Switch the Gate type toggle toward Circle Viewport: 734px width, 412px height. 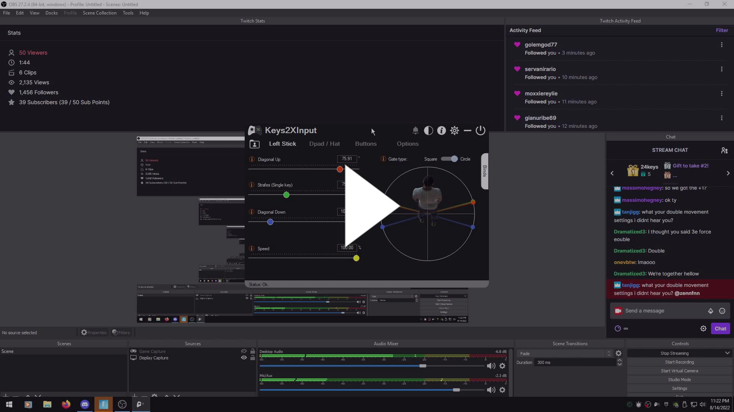click(x=455, y=159)
